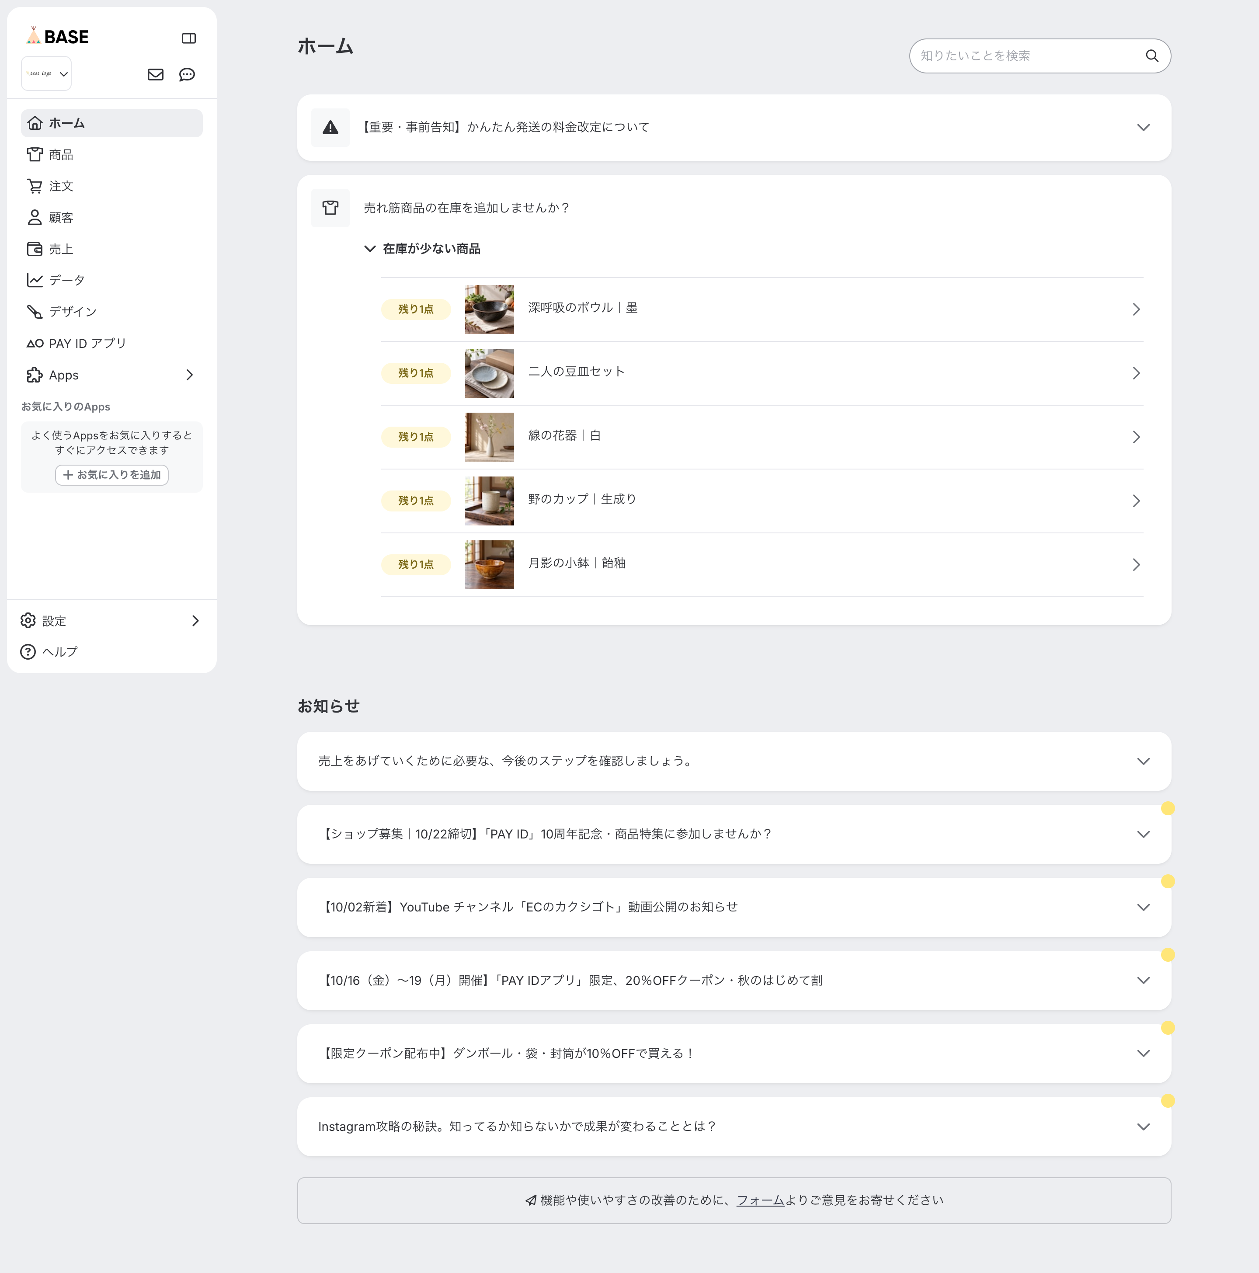Open product 線の花器｜白

[762, 438]
